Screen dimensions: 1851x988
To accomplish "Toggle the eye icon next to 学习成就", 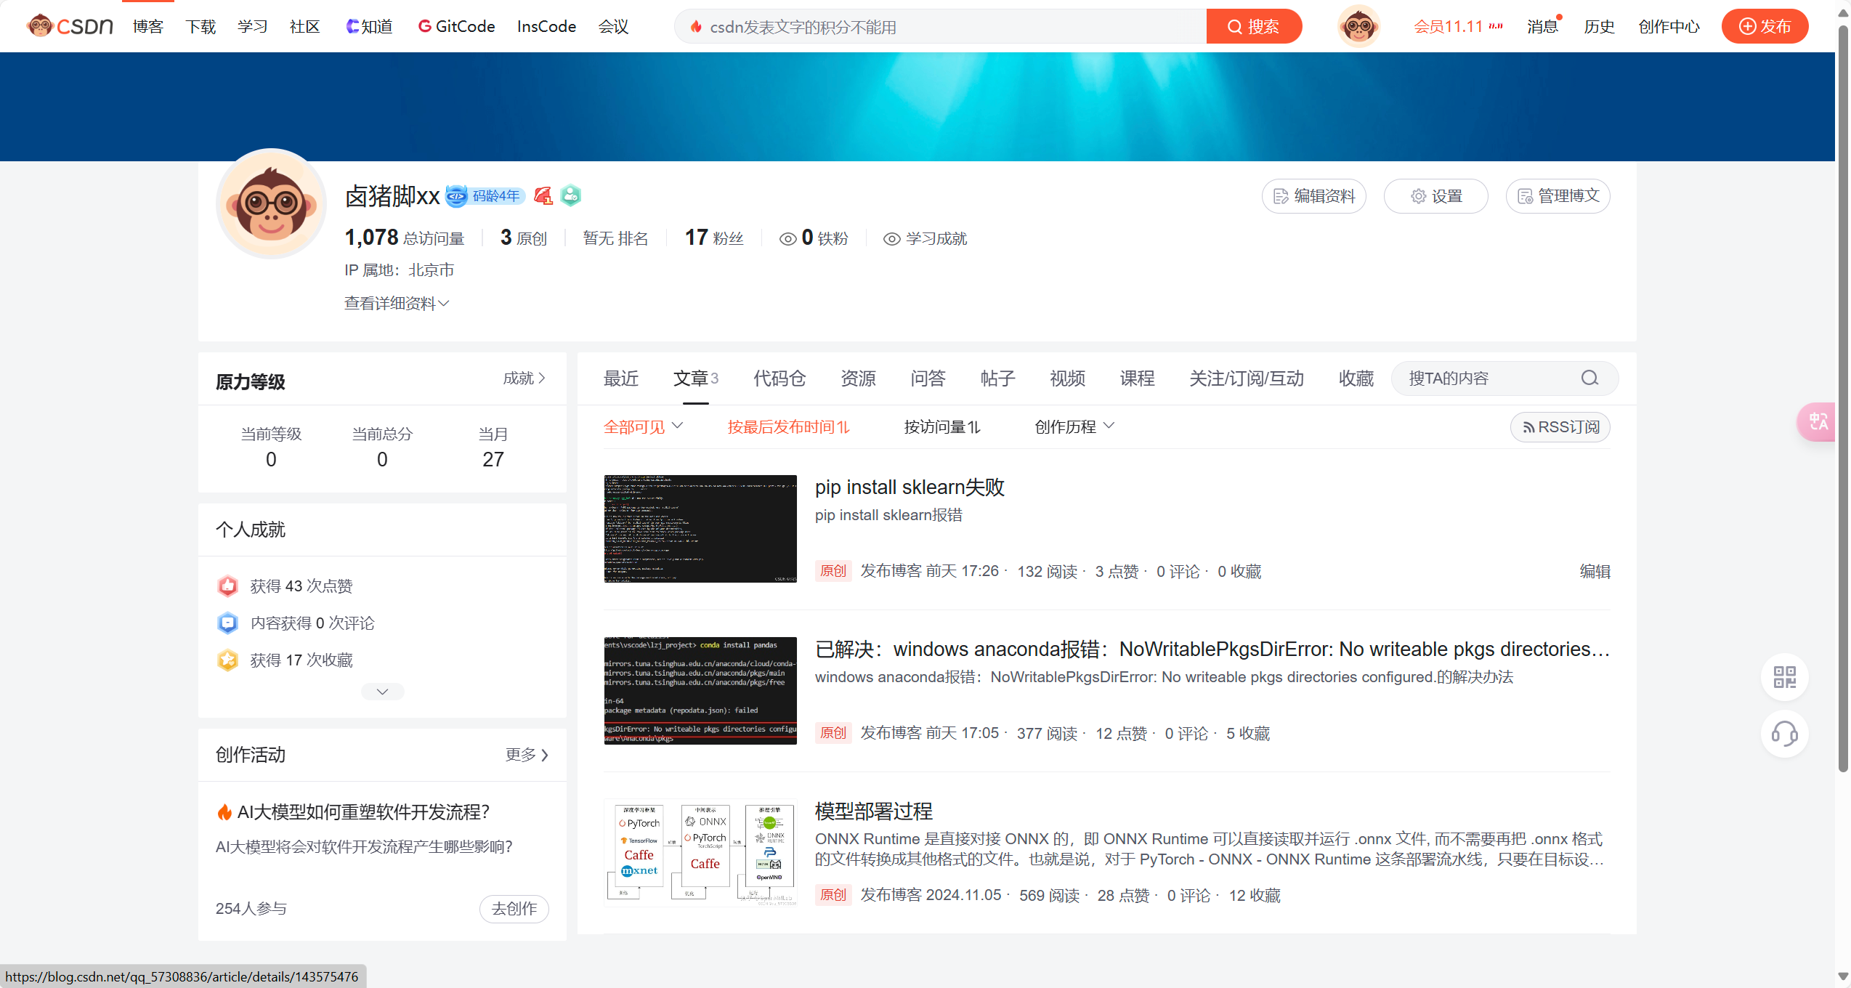I will pyautogui.click(x=891, y=239).
